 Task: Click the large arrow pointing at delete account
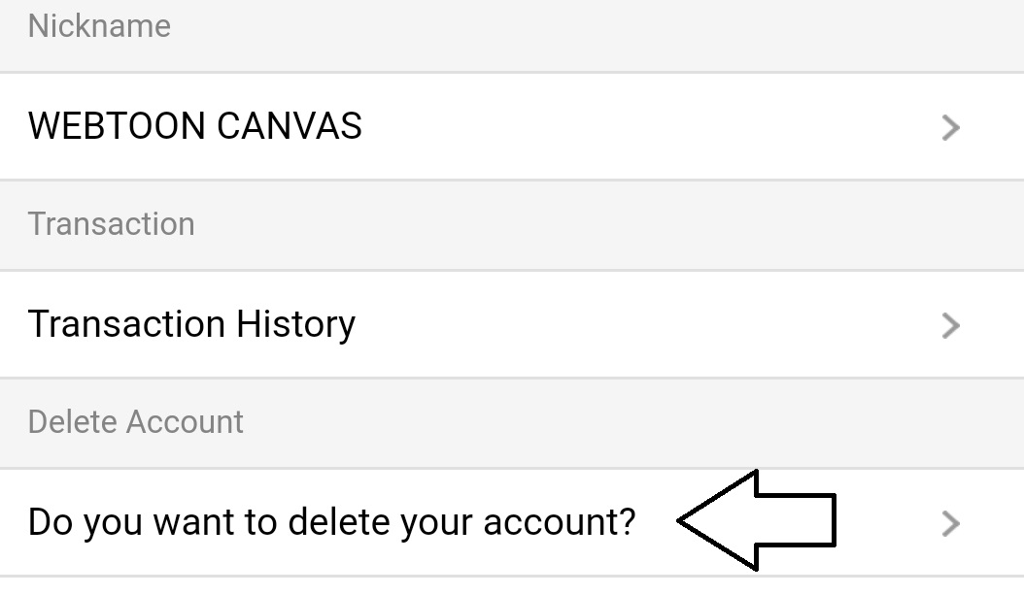[x=758, y=521]
